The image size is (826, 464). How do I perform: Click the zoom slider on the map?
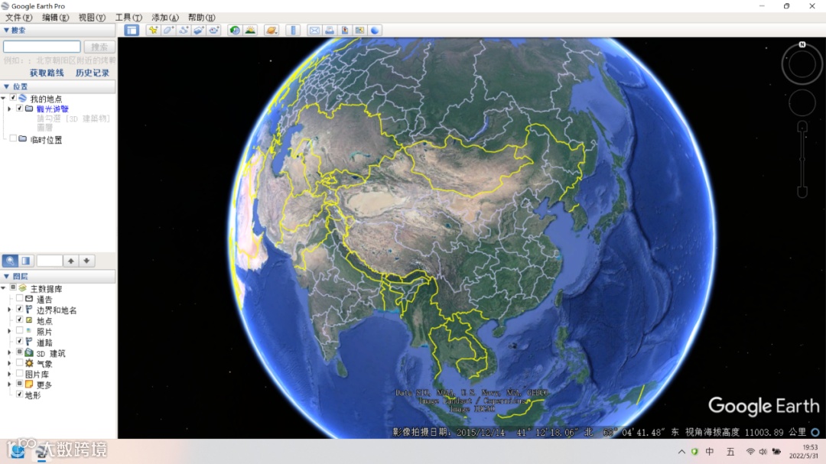[802, 159]
